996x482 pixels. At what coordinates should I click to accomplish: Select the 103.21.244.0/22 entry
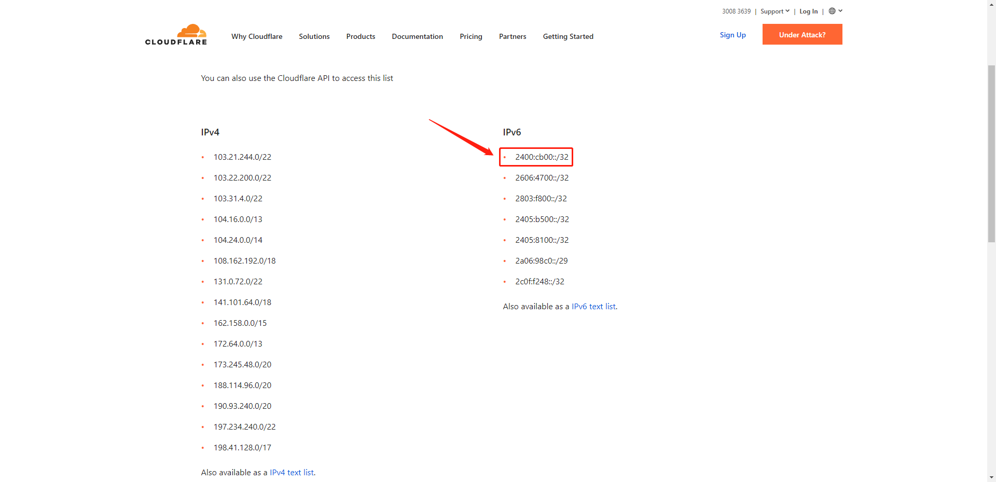[x=242, y=157]
